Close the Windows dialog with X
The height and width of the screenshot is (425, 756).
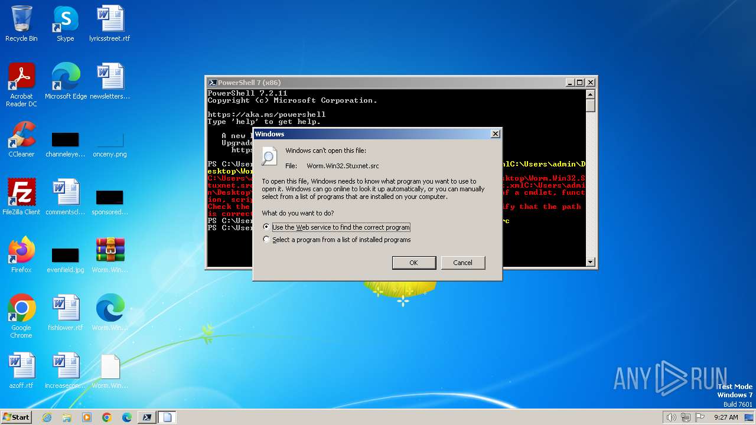[496, 134]
